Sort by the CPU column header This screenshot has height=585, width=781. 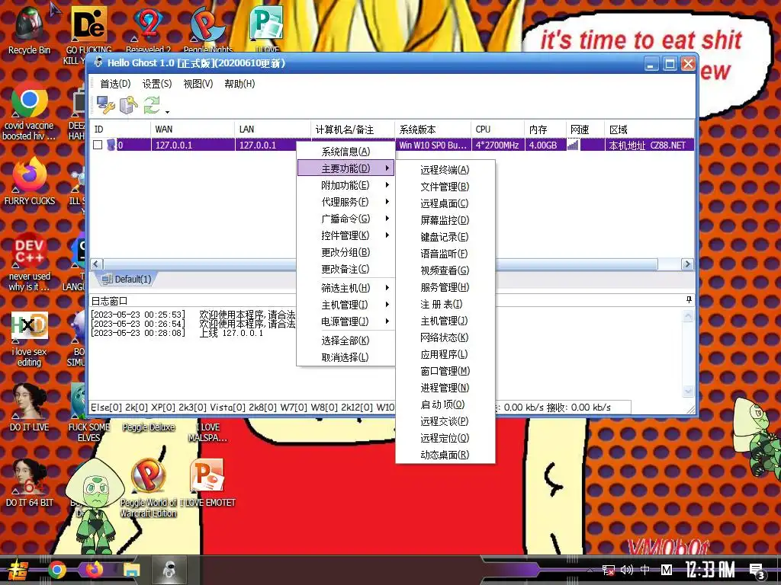(497, 129)
